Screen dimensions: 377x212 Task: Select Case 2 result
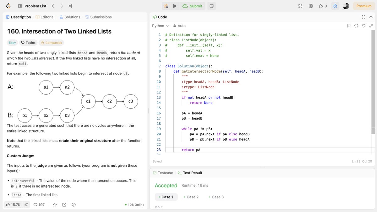coord(191,197)
